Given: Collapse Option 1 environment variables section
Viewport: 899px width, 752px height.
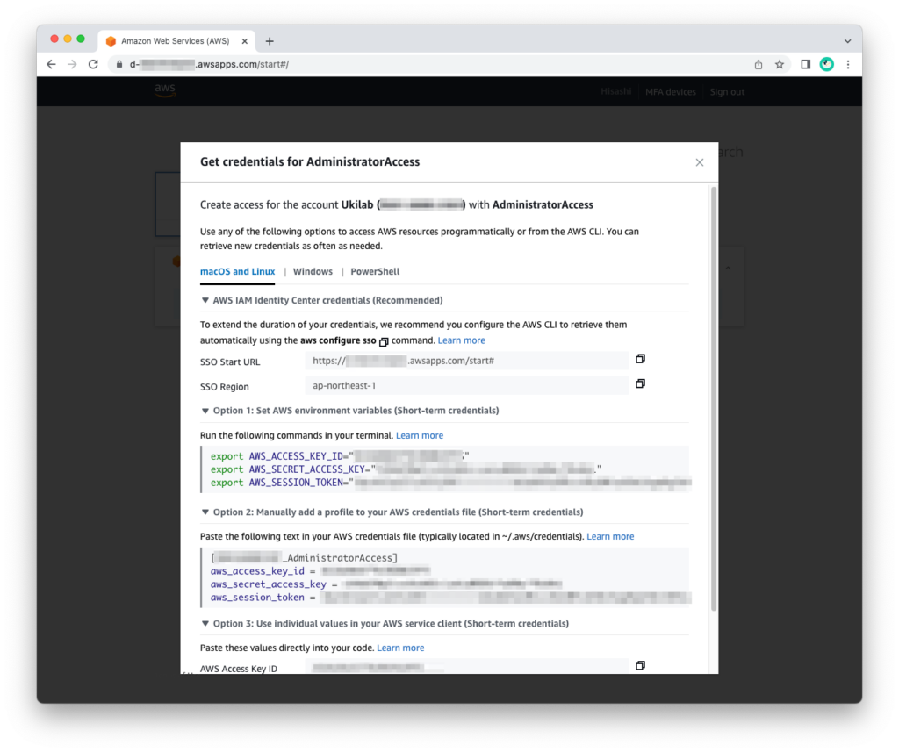Looking at the screenshot, I should (205, 411).
